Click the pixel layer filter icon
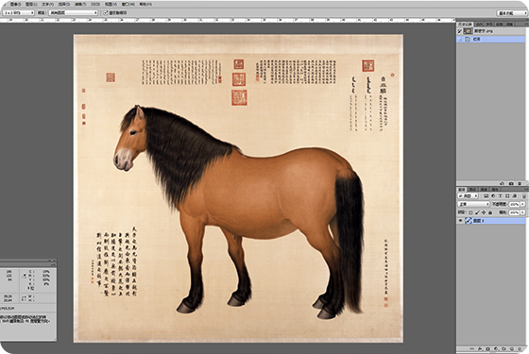 486,196
